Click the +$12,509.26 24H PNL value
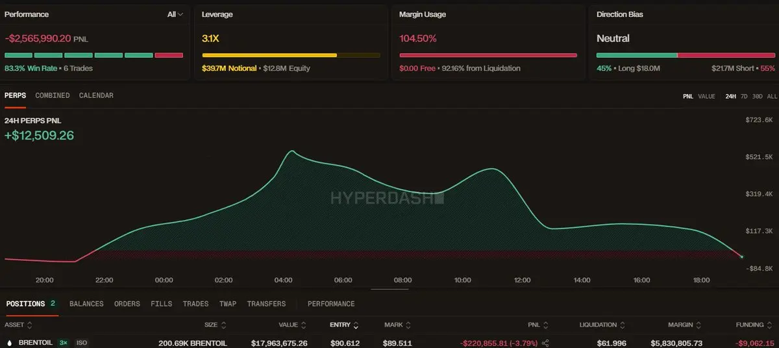Viewport: 779px width, 348px height. click(x=39, y=136)
